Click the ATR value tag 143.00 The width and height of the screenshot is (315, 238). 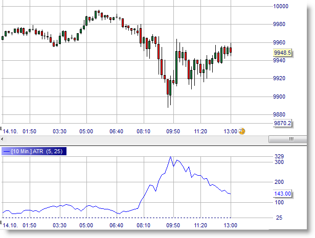pos(282,194)
